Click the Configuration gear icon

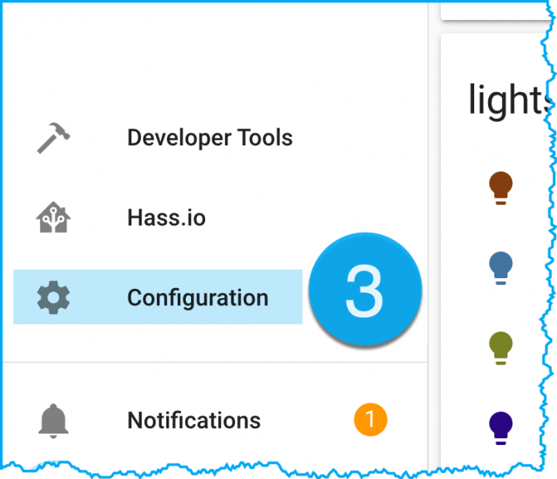tap(53, 297)
